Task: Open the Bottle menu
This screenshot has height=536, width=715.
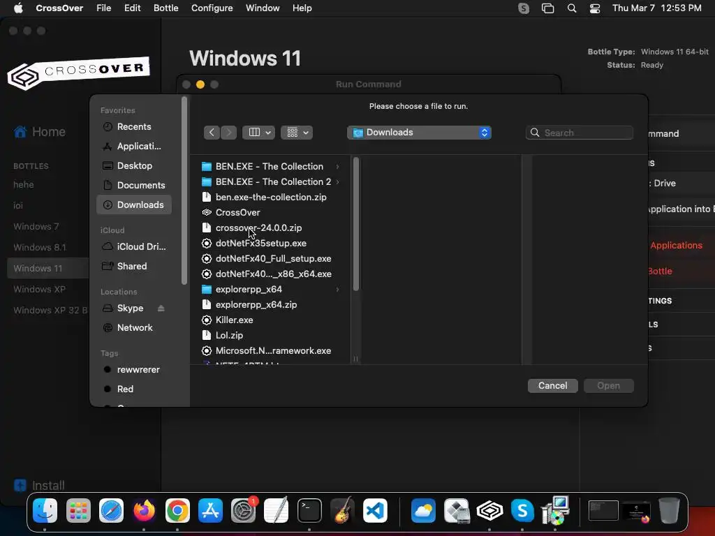Action: [x=166, y=8]
